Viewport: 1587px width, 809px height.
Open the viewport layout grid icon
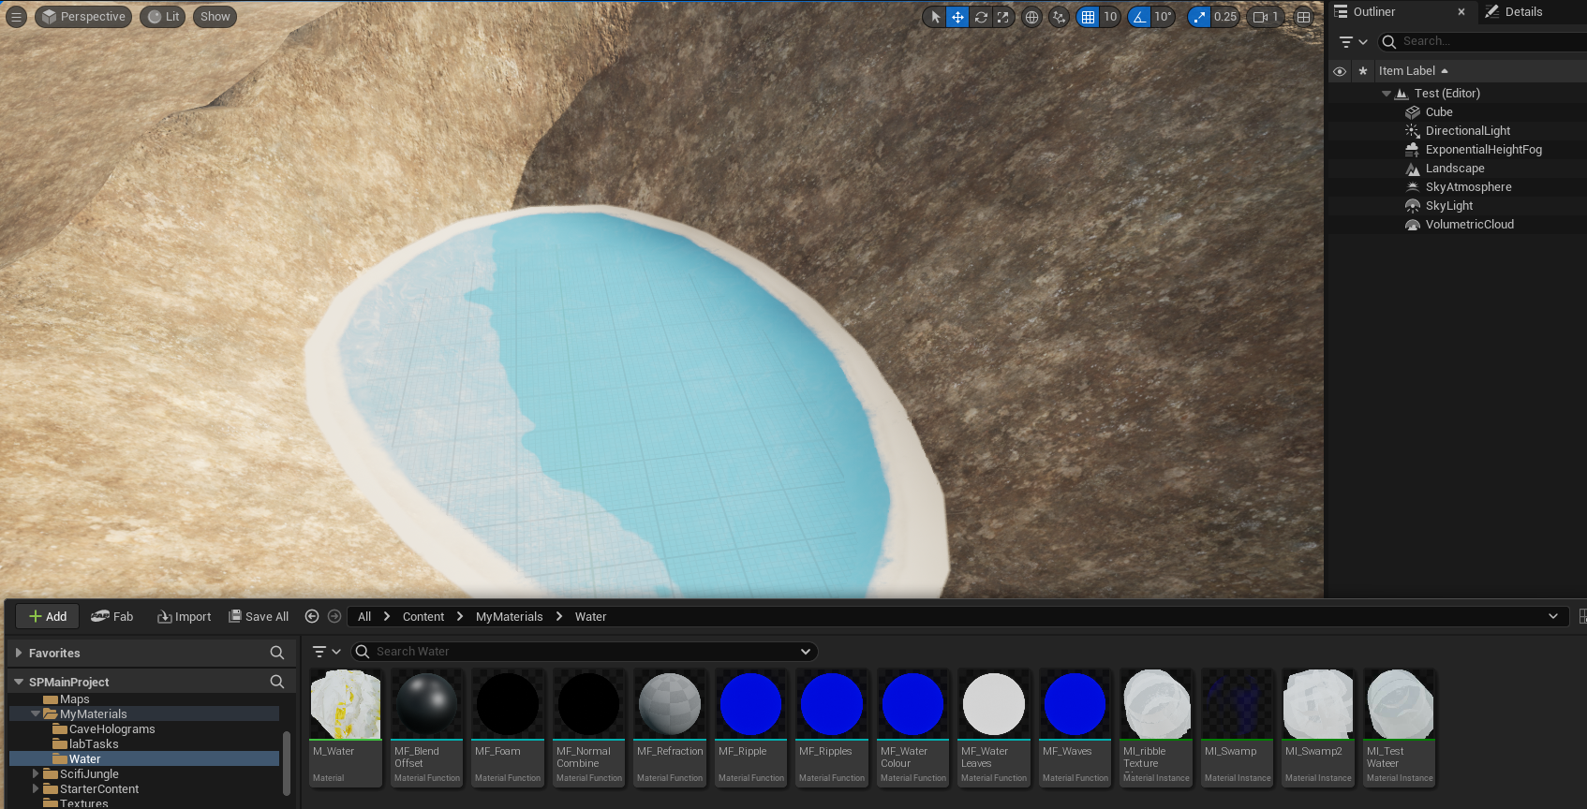coord(1303,17)
